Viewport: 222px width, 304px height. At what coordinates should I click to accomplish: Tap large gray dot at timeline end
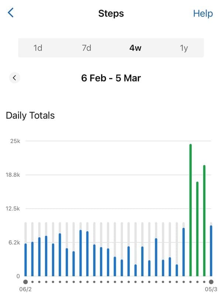point(211,282)
